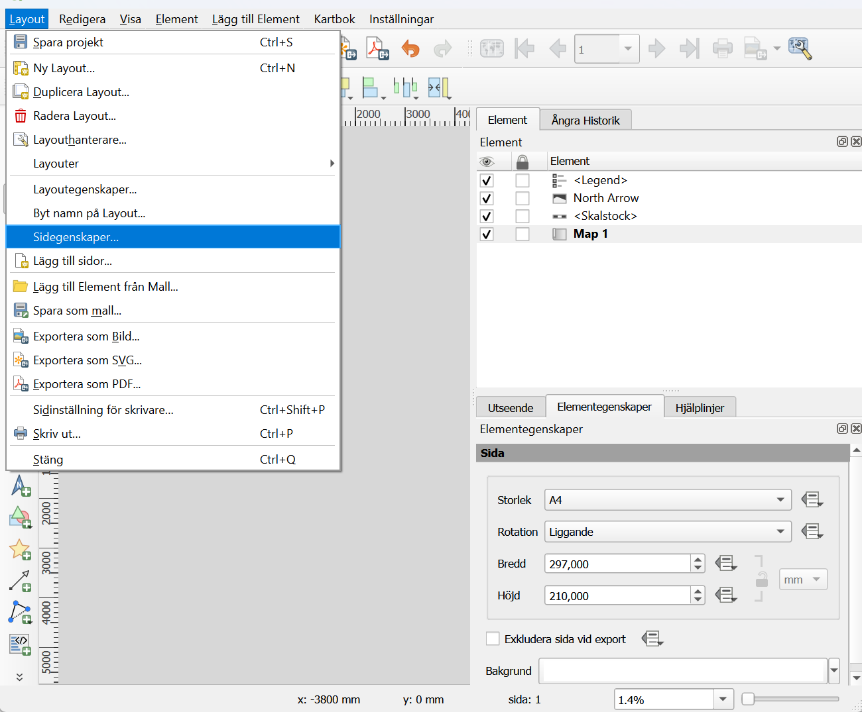Screen dimensions: 862x712
Task: Jump to last atlas feature icon
Action: [x=690, y=48]
